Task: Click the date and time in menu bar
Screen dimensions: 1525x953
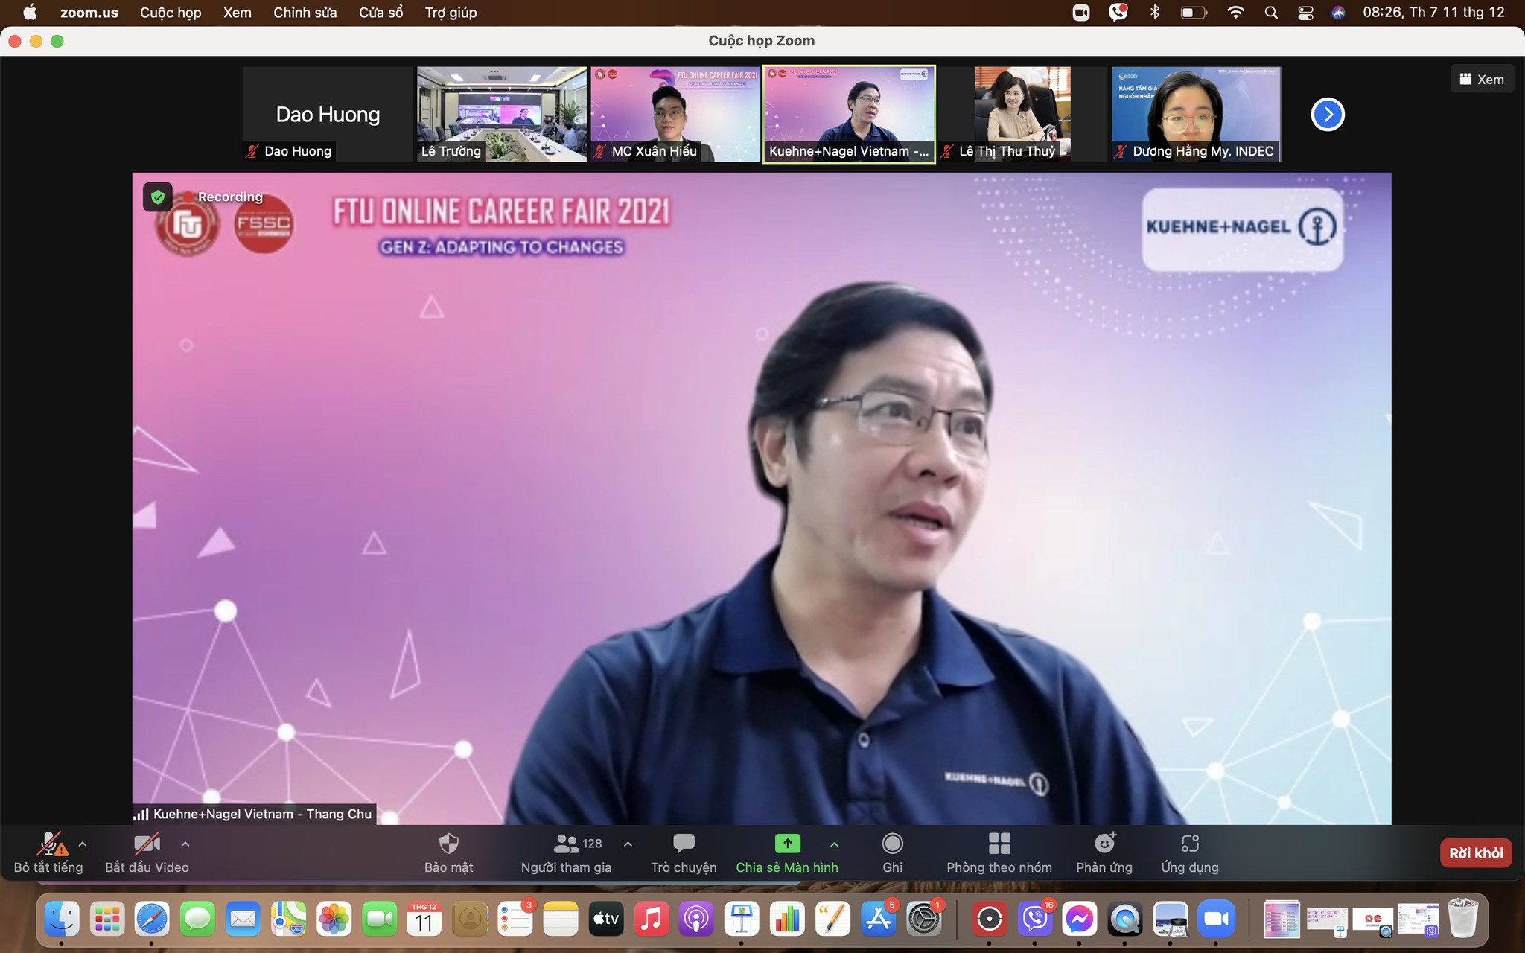Action: [1433, 13]
